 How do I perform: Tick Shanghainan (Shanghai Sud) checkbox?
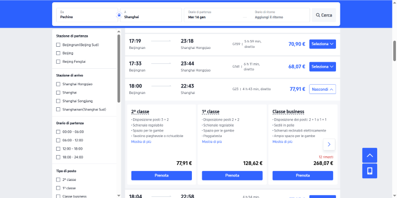(x=58, y=109)
